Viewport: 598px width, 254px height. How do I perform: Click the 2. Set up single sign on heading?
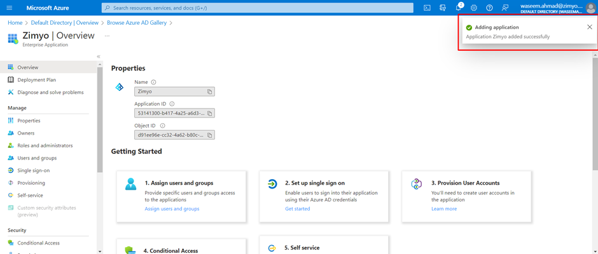pyautogui.click(x=315, y=183)
